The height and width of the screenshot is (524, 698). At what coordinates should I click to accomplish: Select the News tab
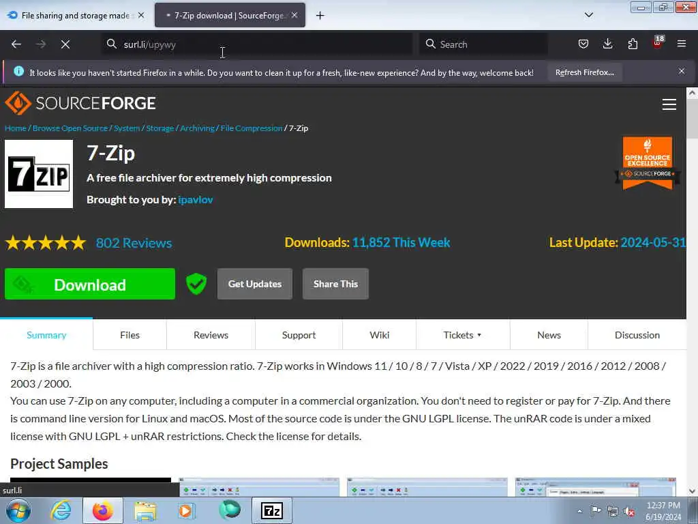549,335
